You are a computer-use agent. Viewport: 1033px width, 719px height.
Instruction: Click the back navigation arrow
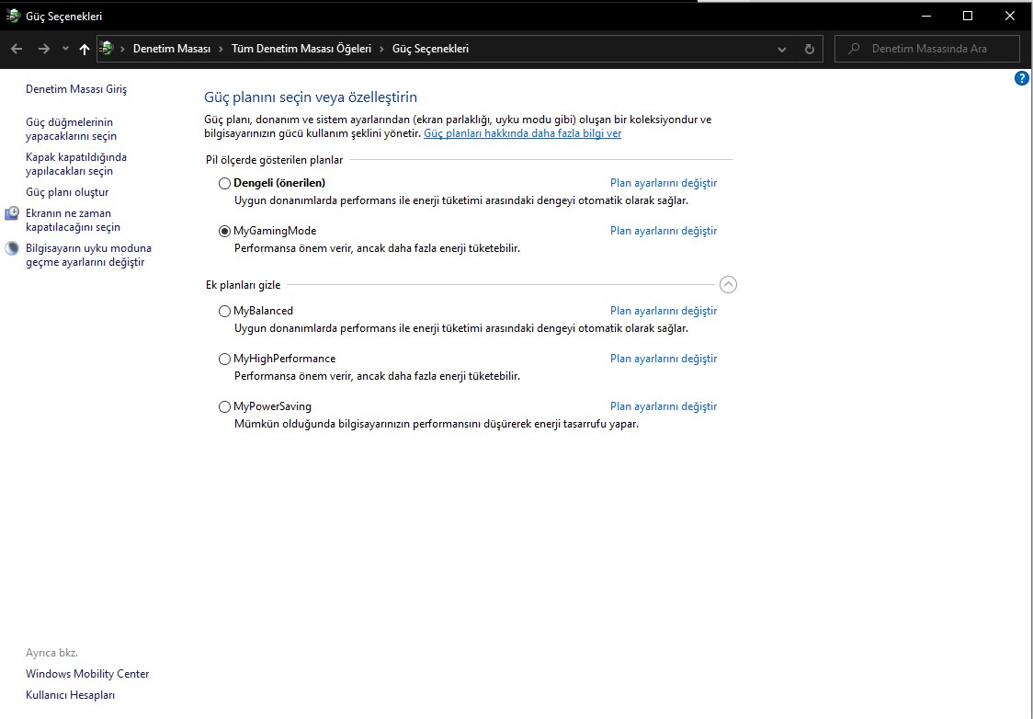17,49
